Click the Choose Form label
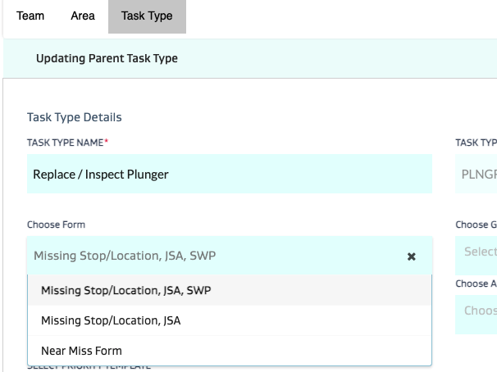The width and height of the screenshot is (497, 372). coord(56,225)
